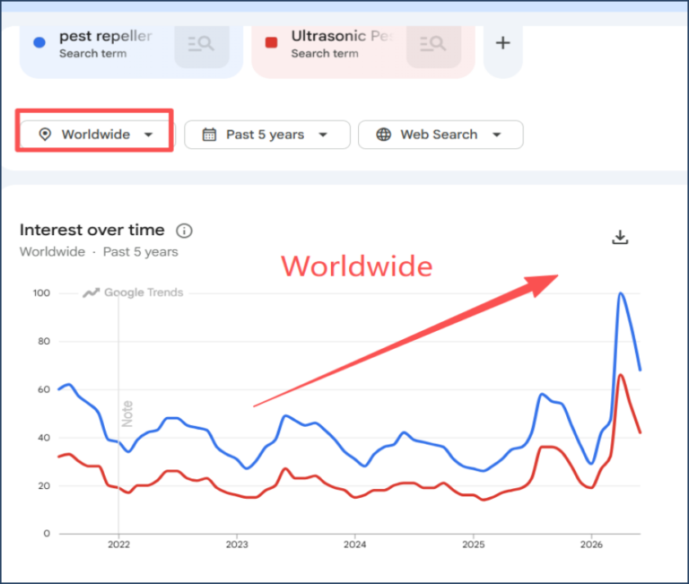Viewport: 689px width, 584px height.
Task: Click the location pin icon
Action: tap(45, 135)
